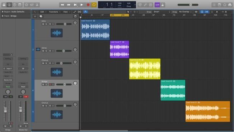Viewport: 234px width, 132px height.
Task: Toggle the purple 1234 Count-in button
Action: coord(157,5)
